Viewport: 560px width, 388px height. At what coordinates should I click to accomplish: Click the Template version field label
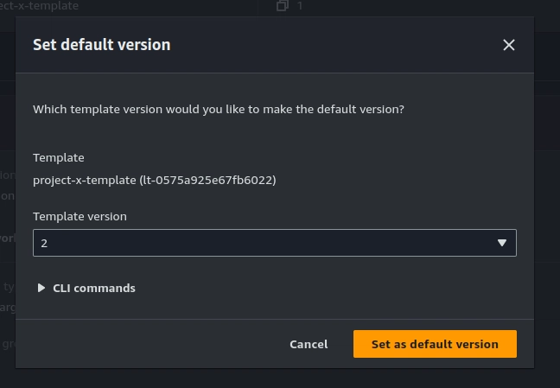pos(80,217)
